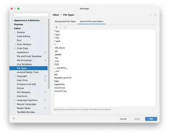
Task: Open Font settings
Action: [19, 41]
